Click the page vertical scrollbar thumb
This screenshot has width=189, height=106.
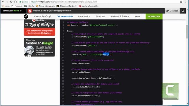pos(187,32)
